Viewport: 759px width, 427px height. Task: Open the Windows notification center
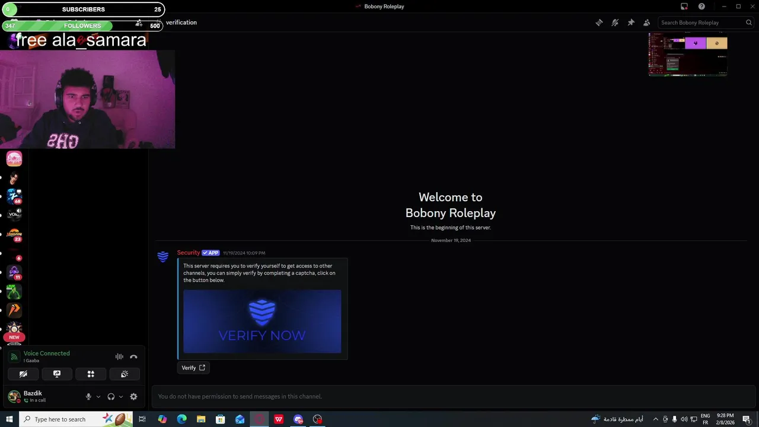(x=747, y=419)
